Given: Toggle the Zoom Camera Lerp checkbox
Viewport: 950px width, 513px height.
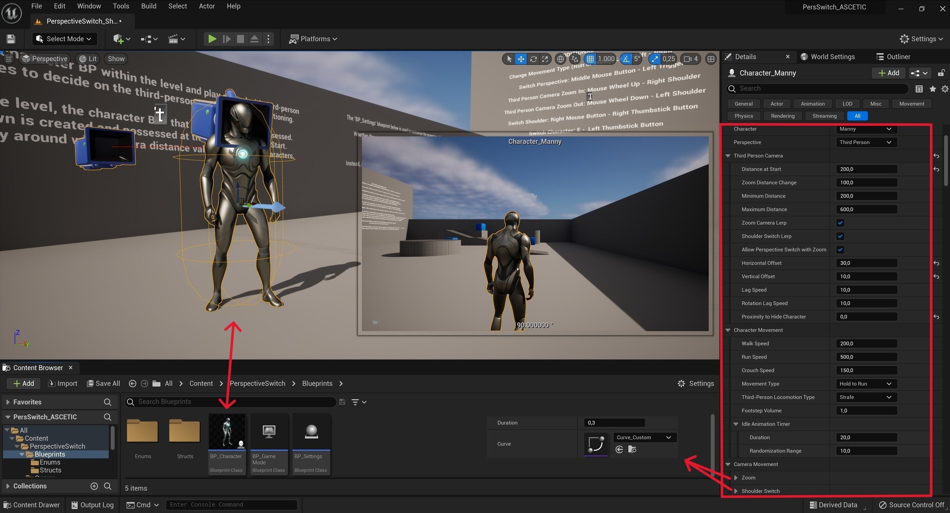Looking at the screenshot, I should (840, 223).
